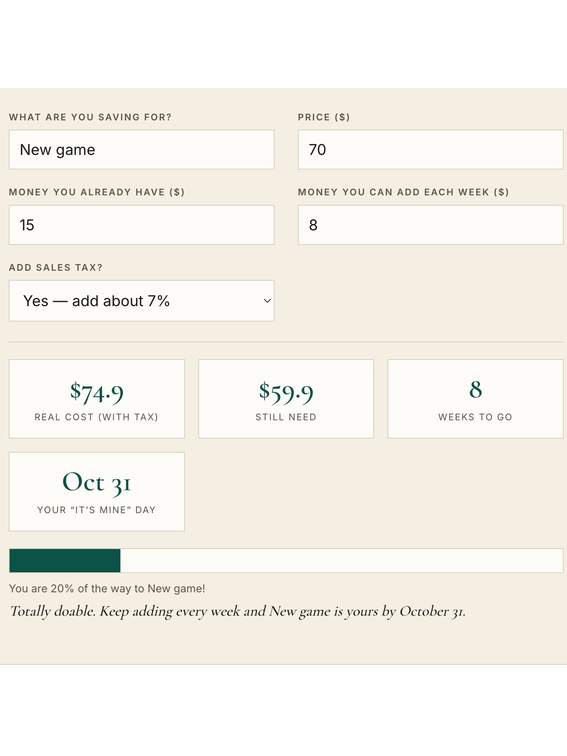The width and height of the screenshot is (567, 756).
Task: Click the 'What are you saving for' field
Action: tap(142, 150)
